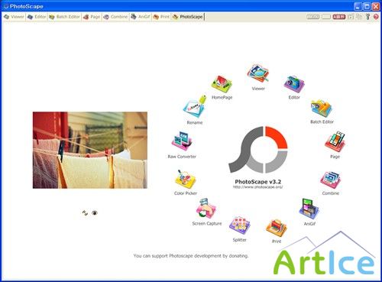
Task: Open the Rename tool icon
Action: click(x=195, y=107)
